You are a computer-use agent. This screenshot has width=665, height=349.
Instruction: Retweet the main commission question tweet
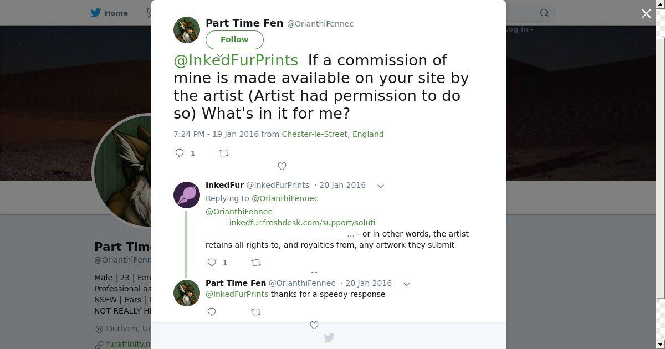pyautogui.click(x=224, y=153)
